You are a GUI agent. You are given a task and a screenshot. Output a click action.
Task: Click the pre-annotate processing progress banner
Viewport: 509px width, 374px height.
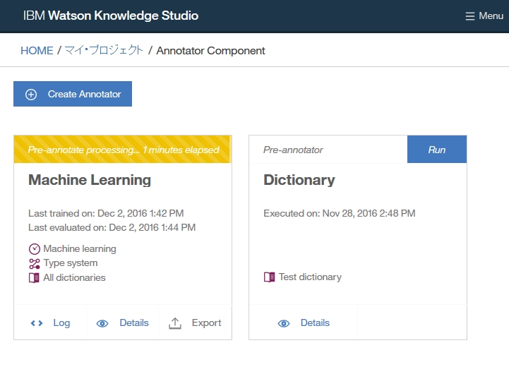coord(123,150)
